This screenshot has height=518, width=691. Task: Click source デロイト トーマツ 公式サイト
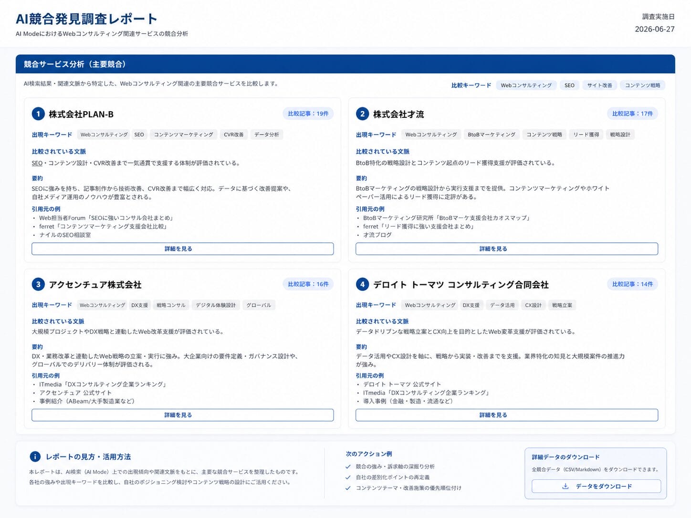click(x=402, y=384)
